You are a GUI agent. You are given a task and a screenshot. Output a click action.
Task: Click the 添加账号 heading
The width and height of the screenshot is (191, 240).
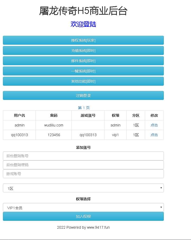(83, 147)
